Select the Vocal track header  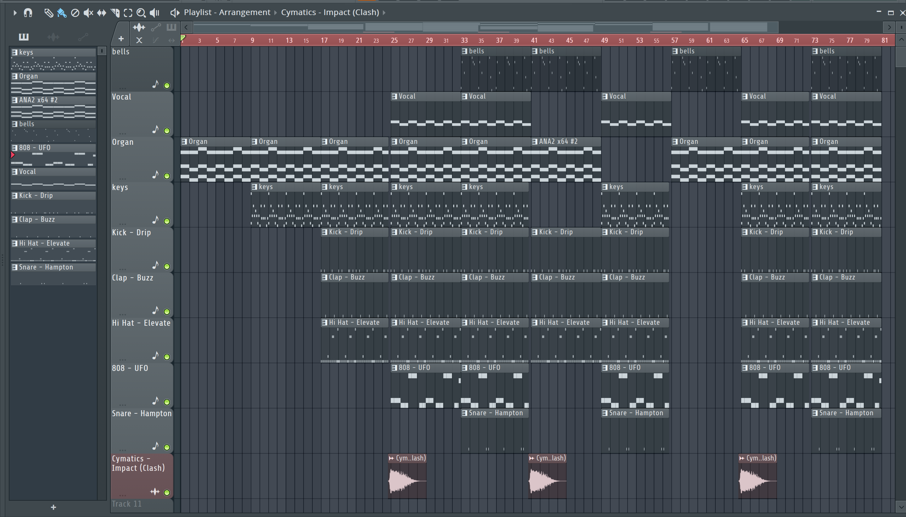point(142,114)
